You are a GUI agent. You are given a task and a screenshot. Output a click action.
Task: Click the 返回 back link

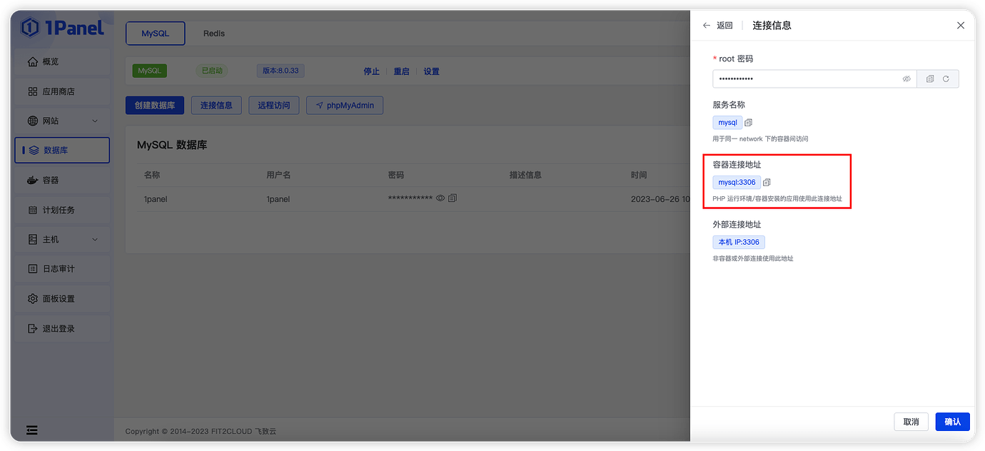coord(718,25)
